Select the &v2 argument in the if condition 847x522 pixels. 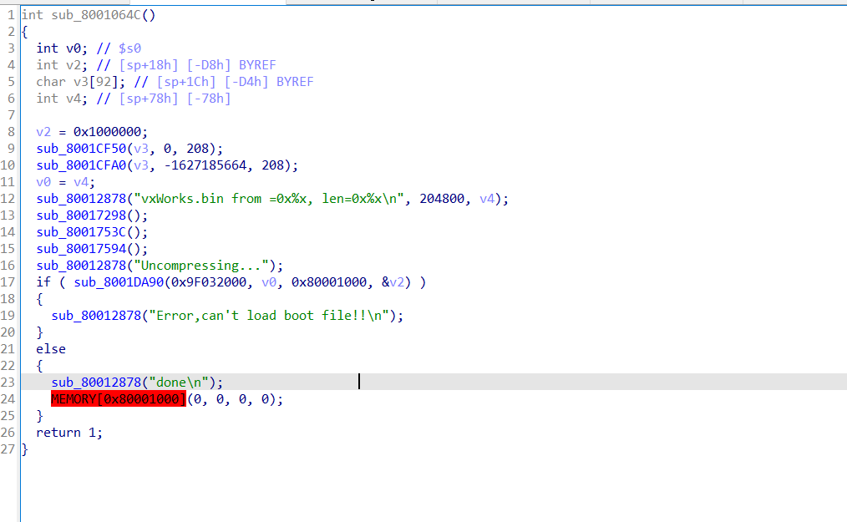coord(396,282)
